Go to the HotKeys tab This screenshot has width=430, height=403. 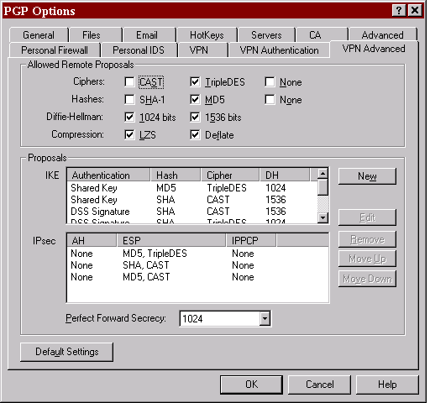(x=207, y=35)
